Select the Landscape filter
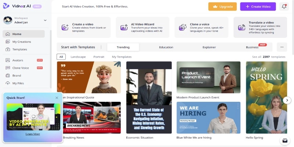This screenshot has height=147, width=294. pyautogui.click(x=78, y=57)
